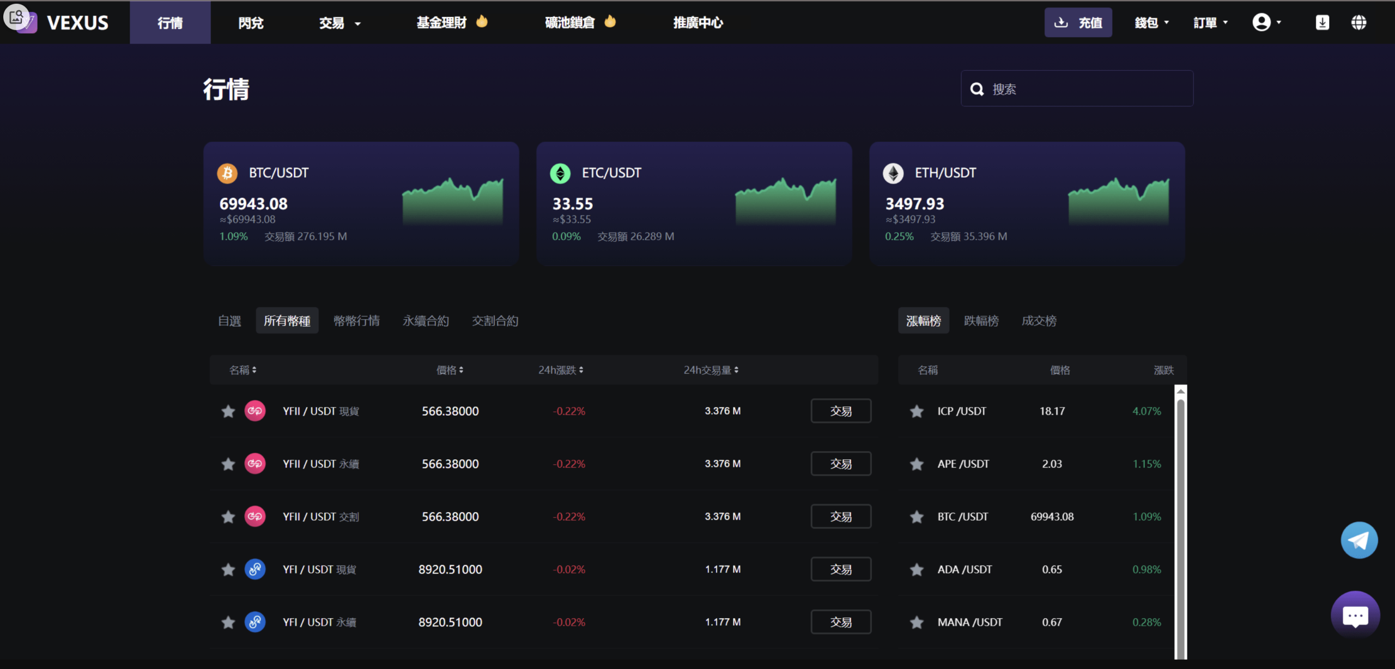
Task: Click the rankings list scrollbar
Action: [x=1180, y=523]
